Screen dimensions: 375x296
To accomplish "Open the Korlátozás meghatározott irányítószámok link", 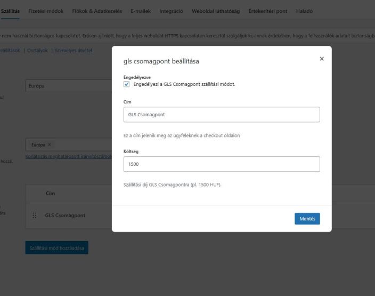I will click(68, 156).
